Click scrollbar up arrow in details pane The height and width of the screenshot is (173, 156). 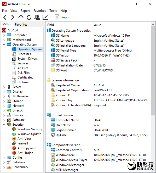coord(153,24)
